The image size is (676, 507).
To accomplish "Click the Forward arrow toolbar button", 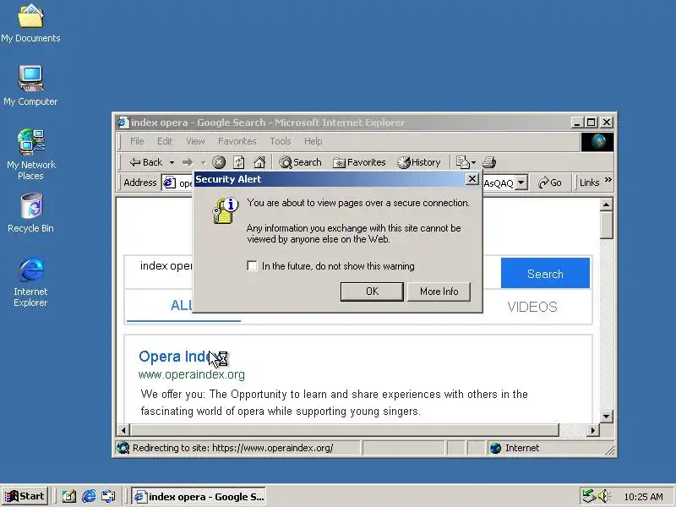I will coord(187,162).
